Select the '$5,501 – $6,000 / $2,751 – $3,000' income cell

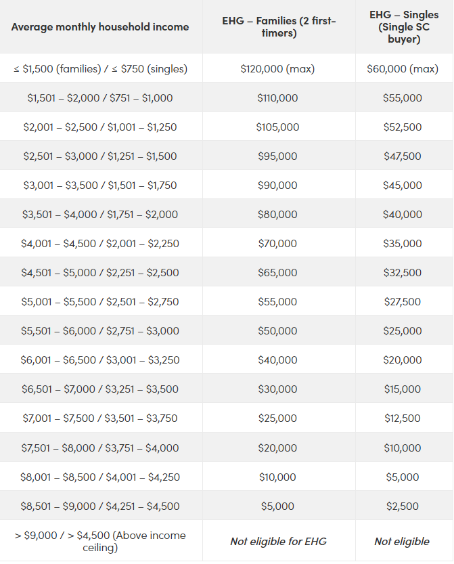click(100, 331)
